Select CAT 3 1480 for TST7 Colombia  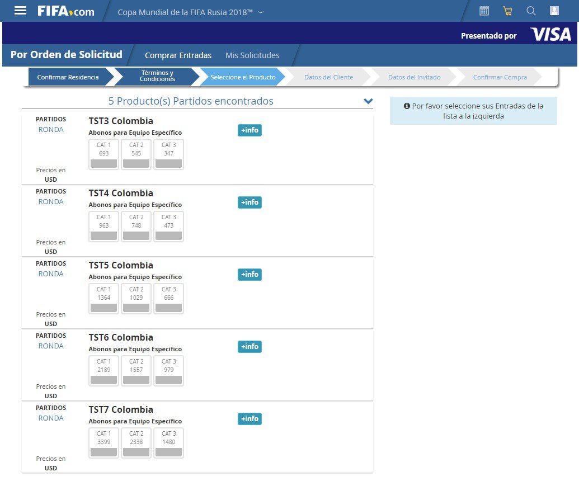[169, 443]
